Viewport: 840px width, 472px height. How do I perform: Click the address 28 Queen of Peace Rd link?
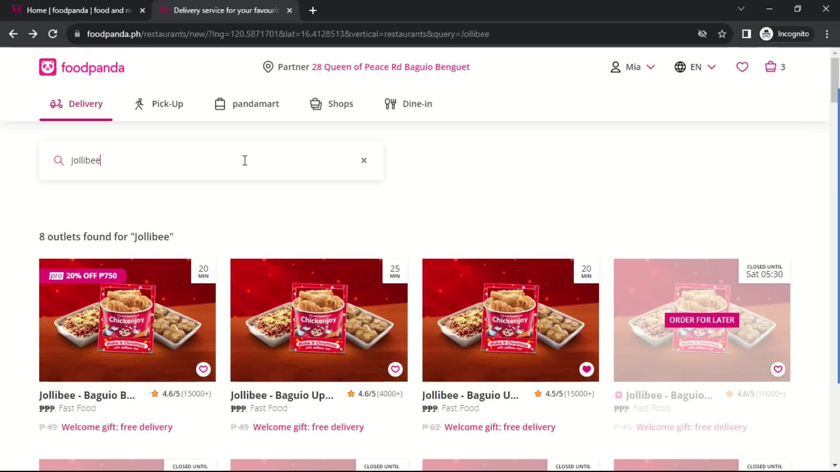click(390, 67)
